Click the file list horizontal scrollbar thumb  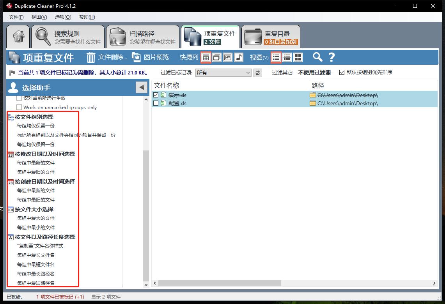pyautogui.click(x=220, y=283)
